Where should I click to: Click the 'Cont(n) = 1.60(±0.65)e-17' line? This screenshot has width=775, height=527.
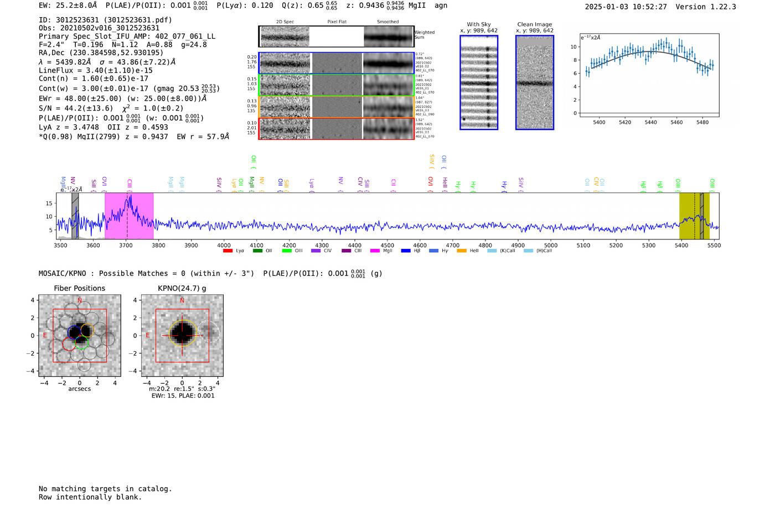pyautogui.click(x=94, y=79)
